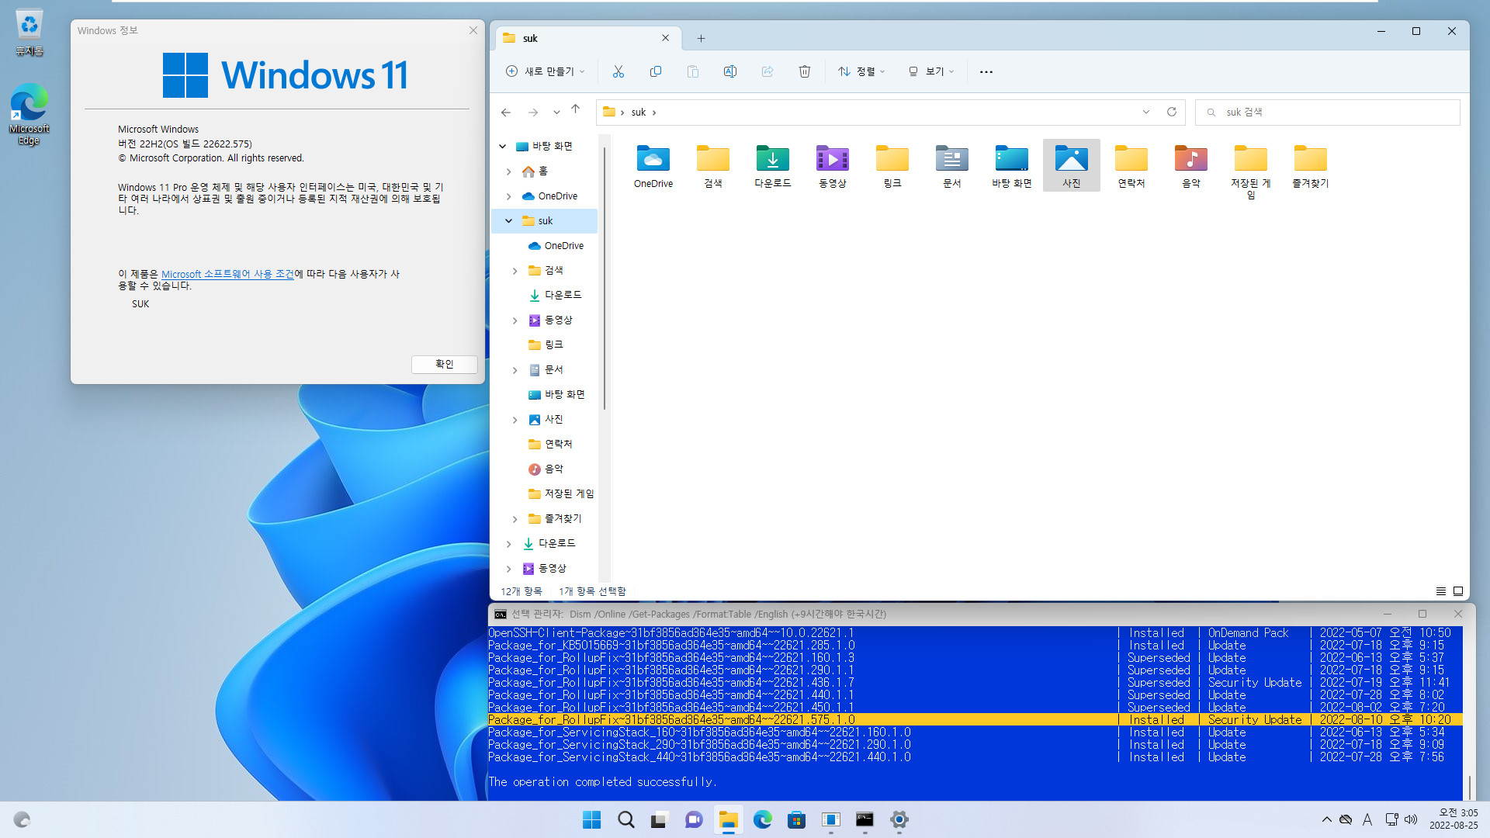Select the 동영상 folder in file pane
The image size is (1490, 838).
832,166
